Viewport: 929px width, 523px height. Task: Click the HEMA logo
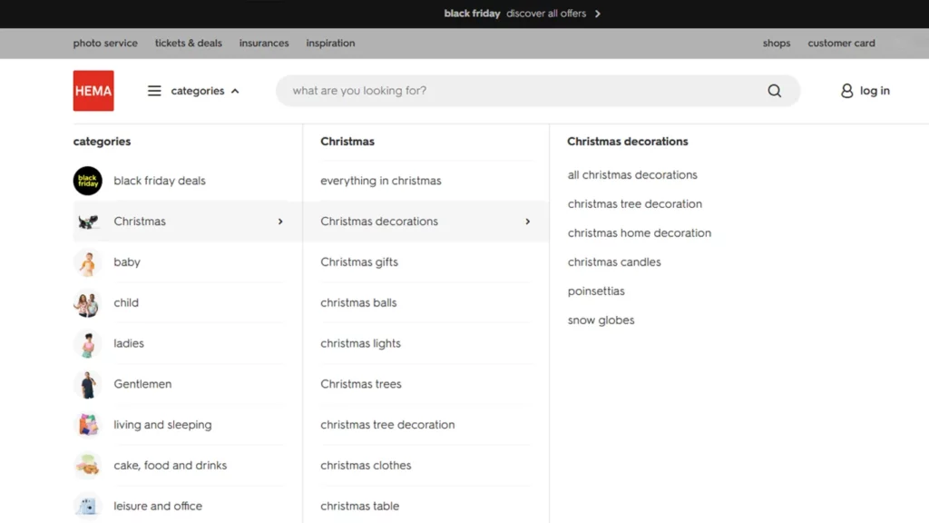pos(93,90)
